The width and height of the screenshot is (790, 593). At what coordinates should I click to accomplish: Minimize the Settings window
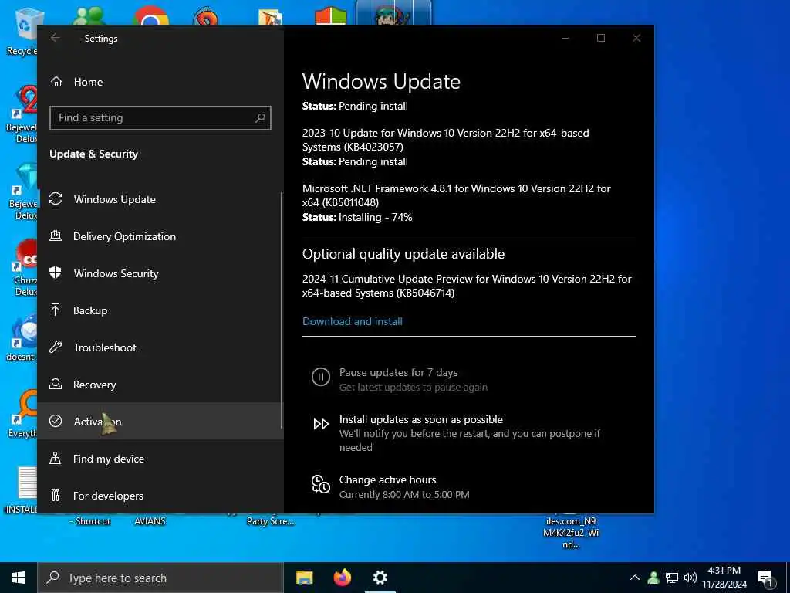click(565, 38)
